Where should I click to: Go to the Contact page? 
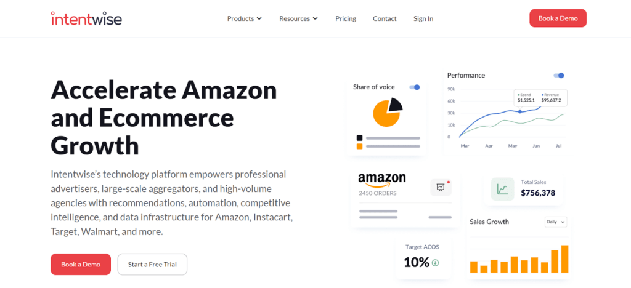(x=385, y=18)
